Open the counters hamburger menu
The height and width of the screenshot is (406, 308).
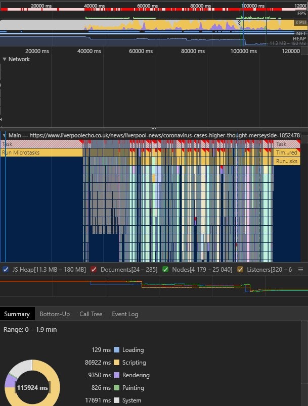click(300, 270)
